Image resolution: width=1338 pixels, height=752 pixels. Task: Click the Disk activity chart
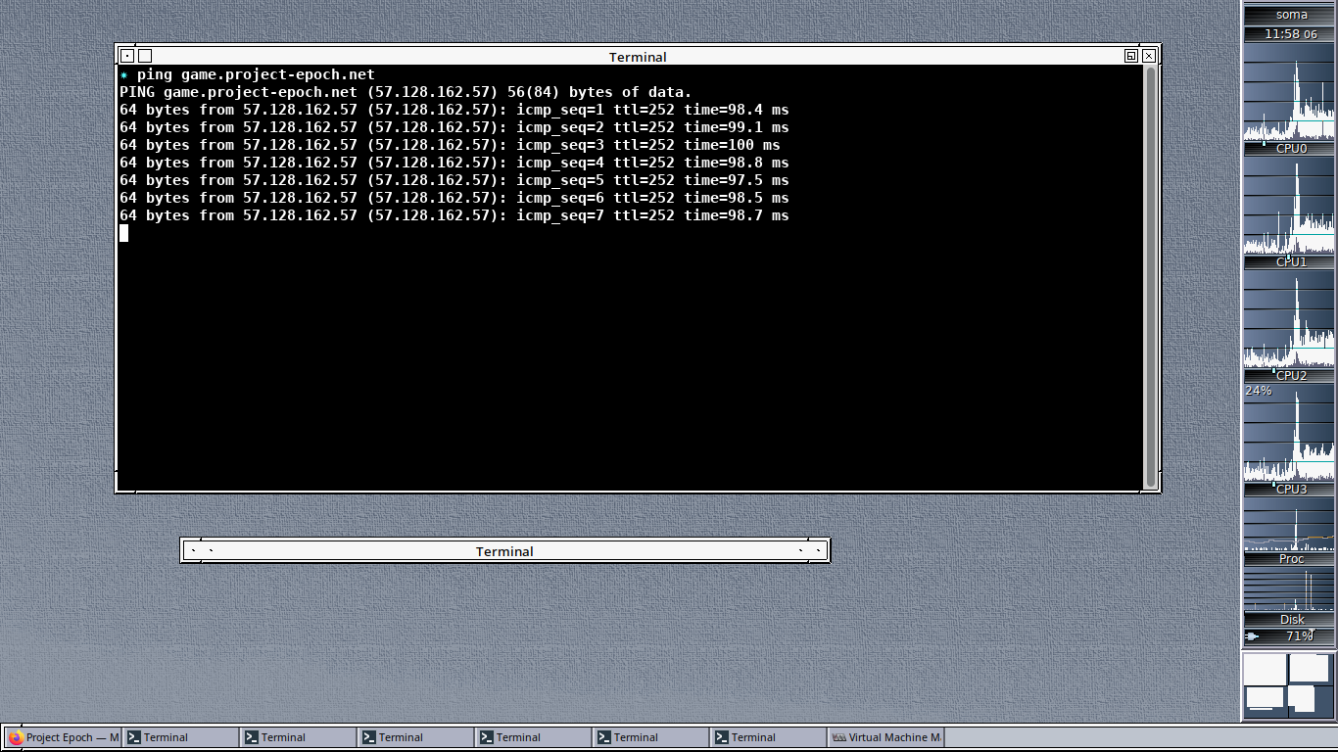pyautogui.click(x=1289, y=590)
